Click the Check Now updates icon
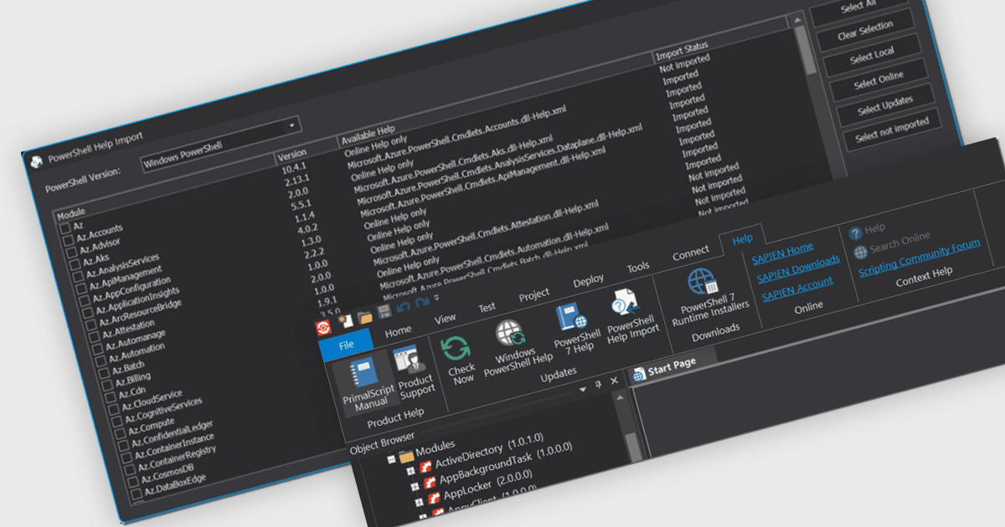 click(459, 359)
